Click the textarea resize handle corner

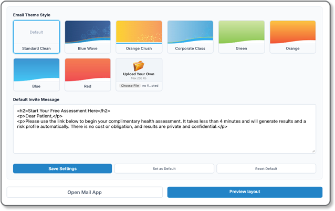pos(313,151)
